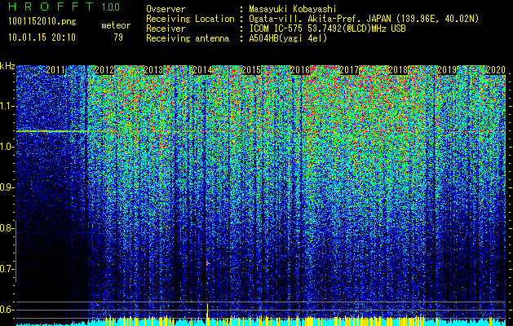513x326 pixels.
Task: Click the Receiver field label
Action: point(166,29)
